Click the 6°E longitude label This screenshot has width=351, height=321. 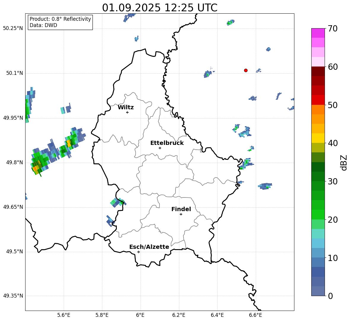(x=140, y=315)
